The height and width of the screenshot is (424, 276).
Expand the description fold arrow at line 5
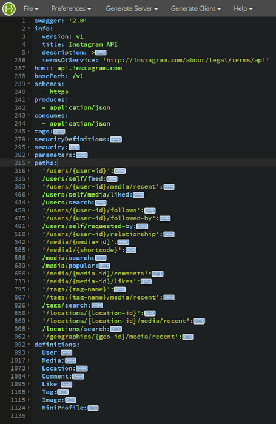(x=29, y=52)
